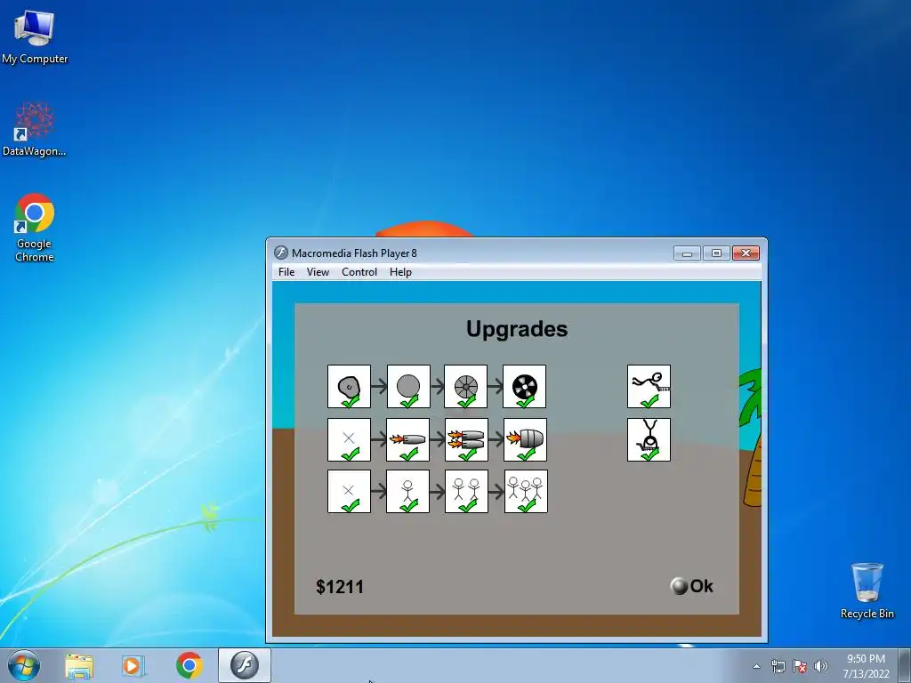
Task: Click Ok to close Upgrades
Action: click(x=692, y=586)
